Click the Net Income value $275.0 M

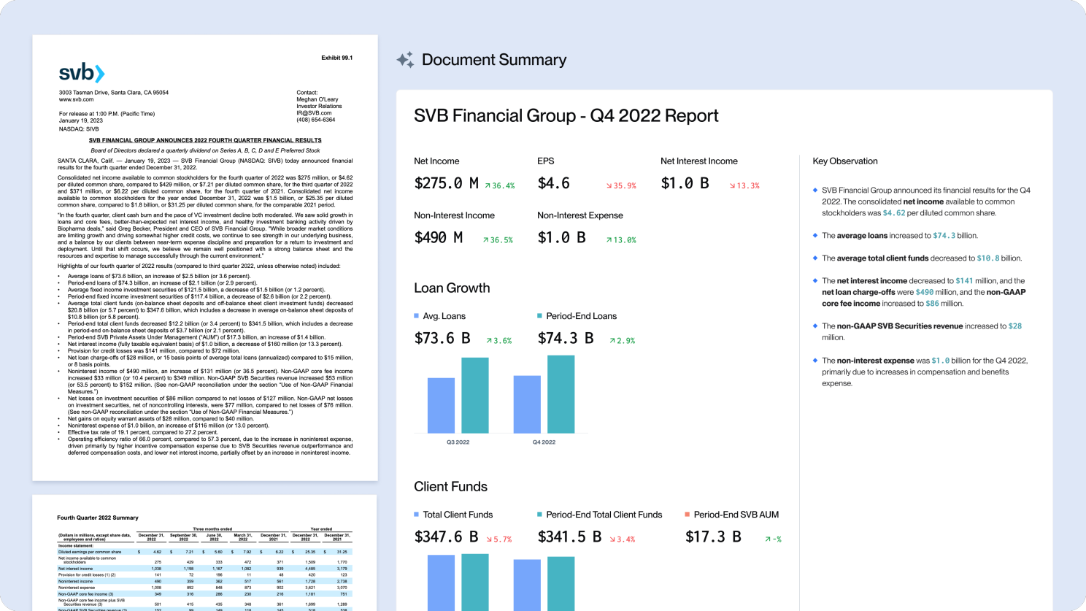click(x=446, y=183)
